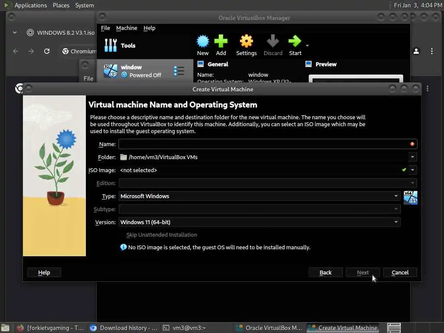Click the Next button

point(363,273)
